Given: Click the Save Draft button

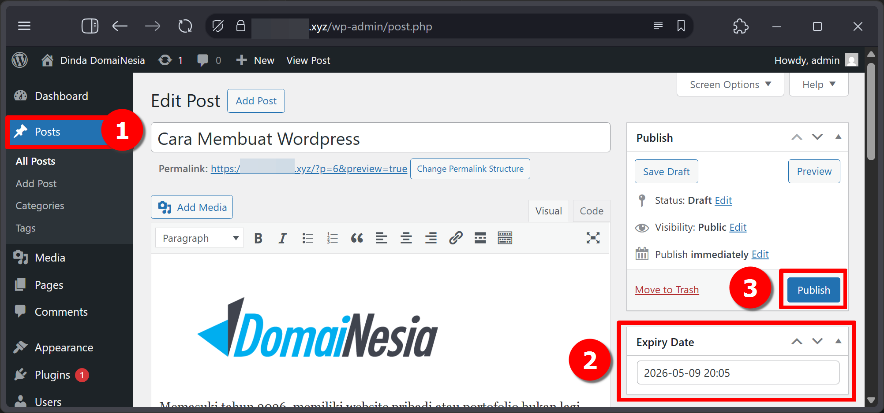Looking at the screenshot, I should click(x=666, y=171).
